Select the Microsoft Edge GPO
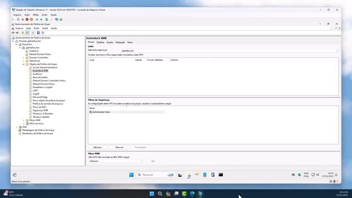This screenshot has width=352, height=198. [40, 97]
